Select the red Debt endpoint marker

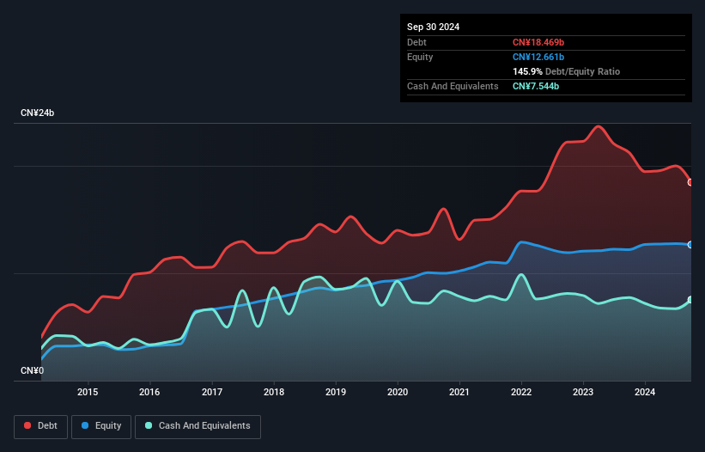(690, 182)
